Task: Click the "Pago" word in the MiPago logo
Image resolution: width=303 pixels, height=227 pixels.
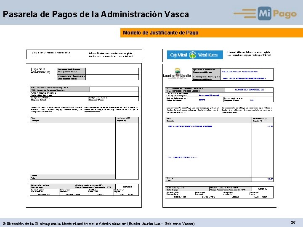Action: 284,14
